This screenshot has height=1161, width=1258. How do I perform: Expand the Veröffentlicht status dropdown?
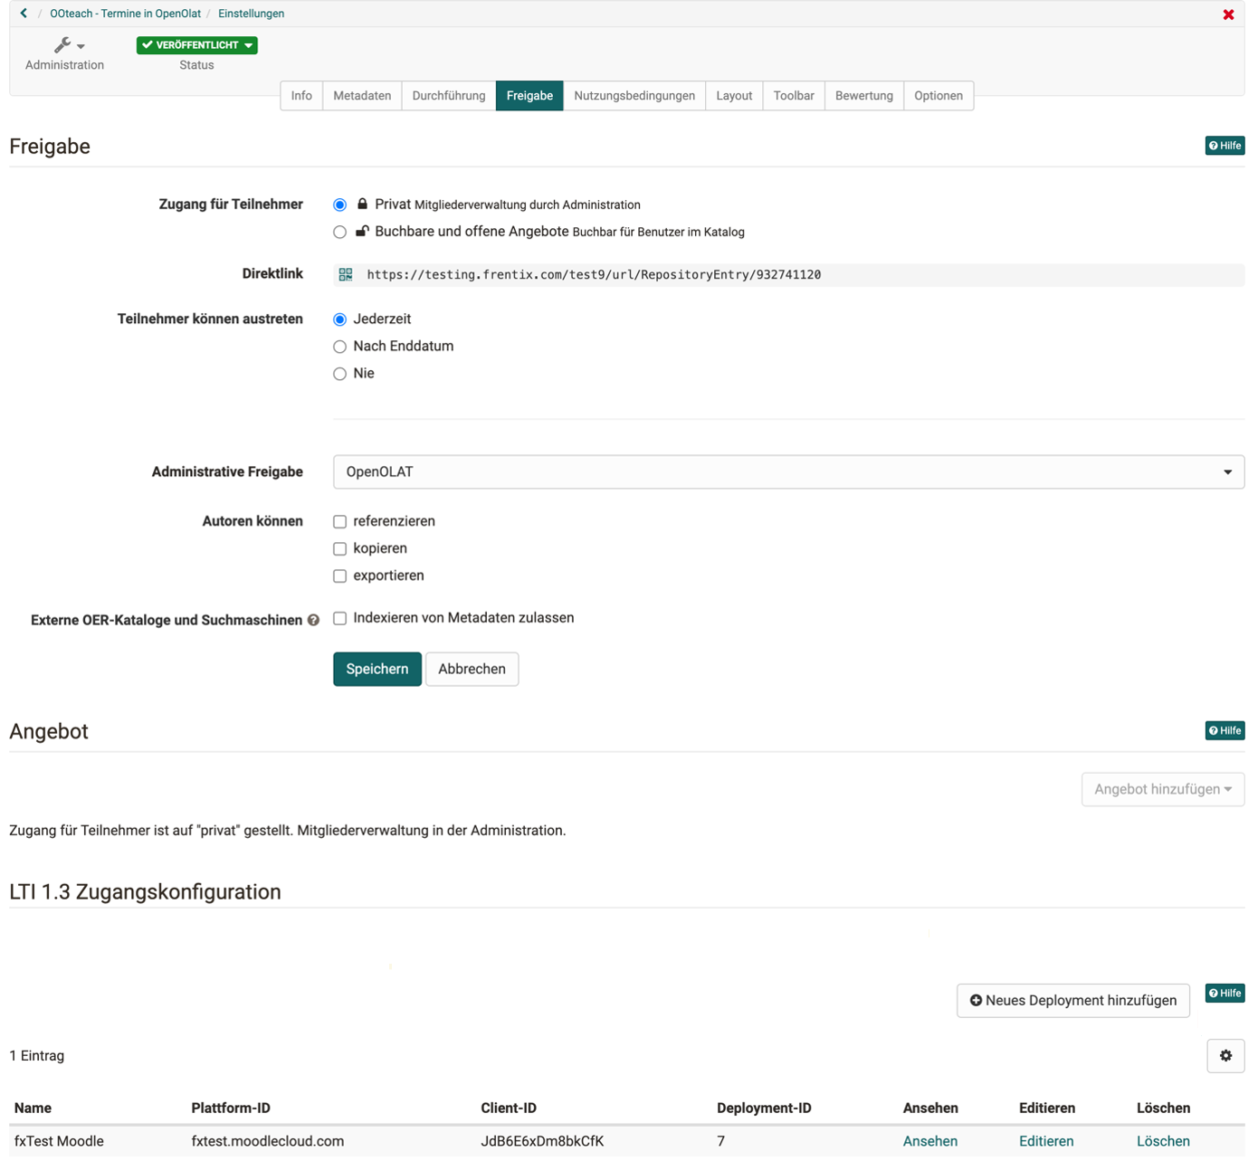point(197,45)
